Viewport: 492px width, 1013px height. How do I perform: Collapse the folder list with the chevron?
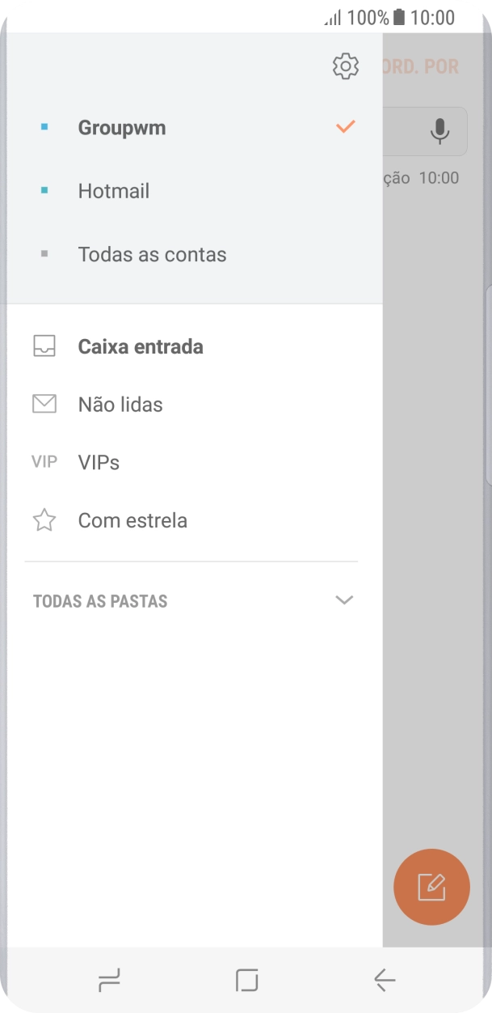tap(344, 600)
